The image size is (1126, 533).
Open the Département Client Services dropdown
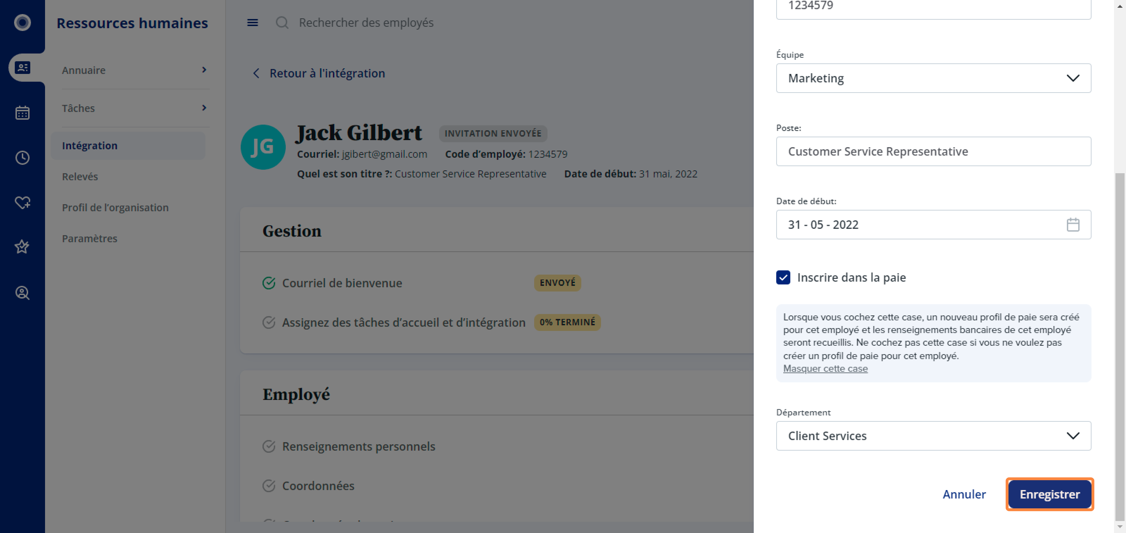click(933, 436)
